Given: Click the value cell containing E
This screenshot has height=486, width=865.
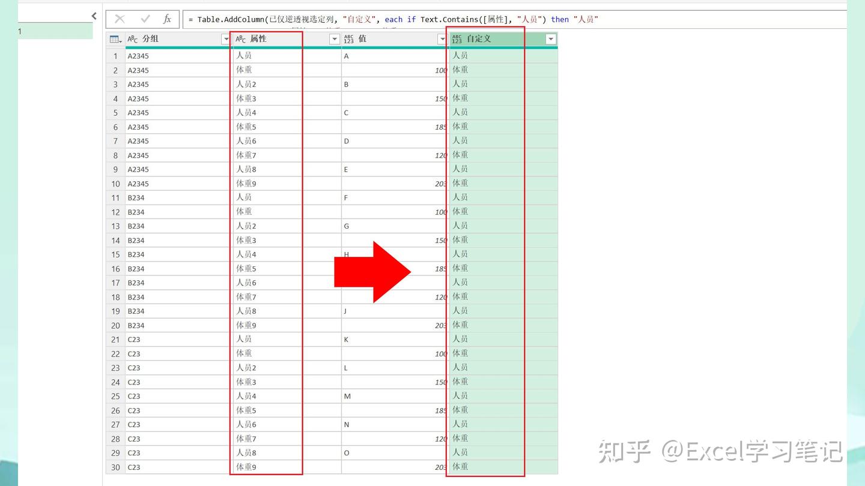Looking at the screenshot, I should [395, 169].
